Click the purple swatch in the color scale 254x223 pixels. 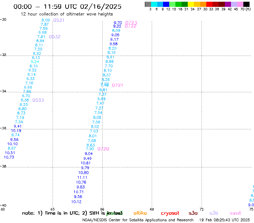[x=228, y=4]
